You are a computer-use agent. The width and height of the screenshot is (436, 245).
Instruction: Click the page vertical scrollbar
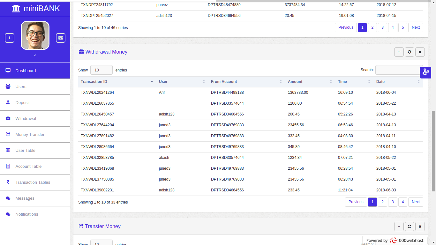[433, 151]
